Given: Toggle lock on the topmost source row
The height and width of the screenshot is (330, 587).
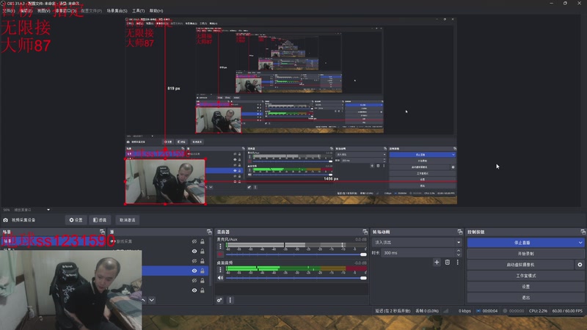Looking at the screenshot, I should [x=203, y=242].
